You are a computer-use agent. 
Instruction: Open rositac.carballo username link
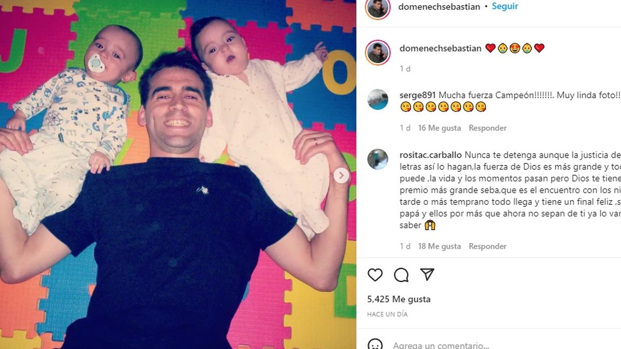[431, 155]
